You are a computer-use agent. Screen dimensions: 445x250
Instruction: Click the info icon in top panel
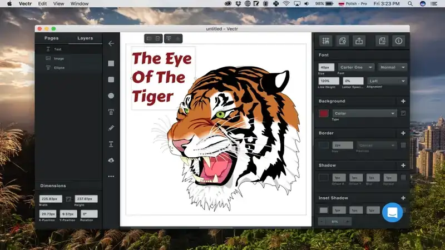pos(398,41)
